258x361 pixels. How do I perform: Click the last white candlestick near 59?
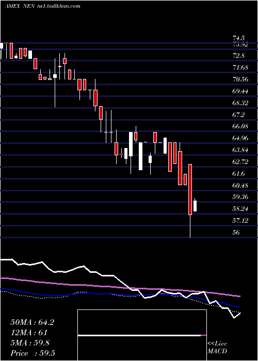coord(195,206)
